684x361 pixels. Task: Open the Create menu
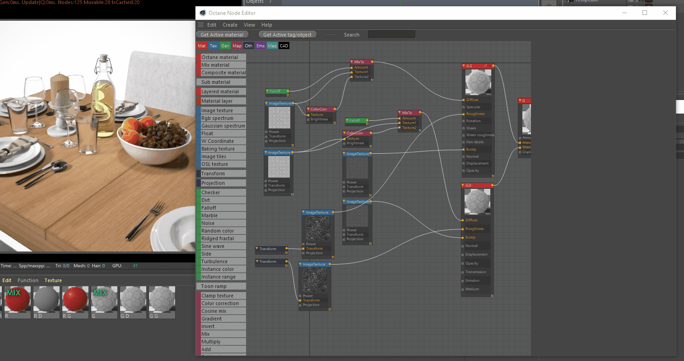[230, 25]
